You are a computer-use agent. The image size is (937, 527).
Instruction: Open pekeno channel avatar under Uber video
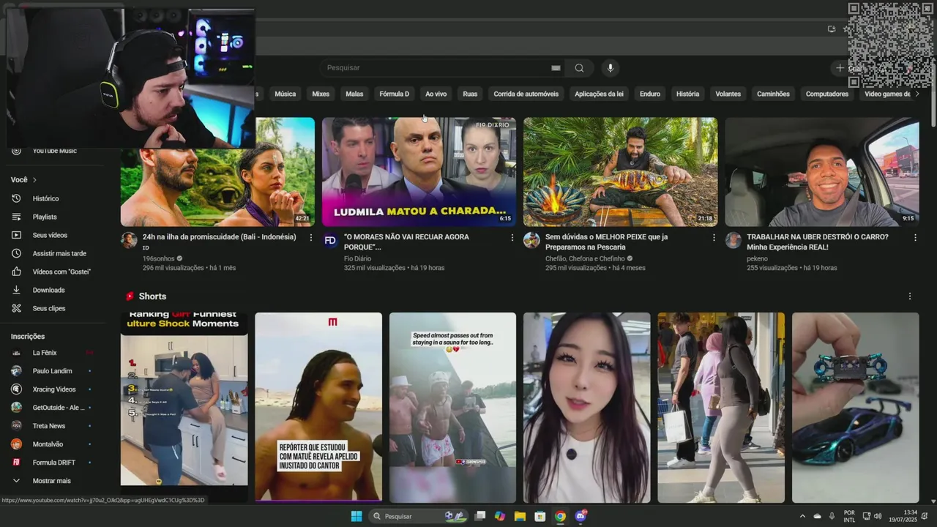tap(733, 240)
